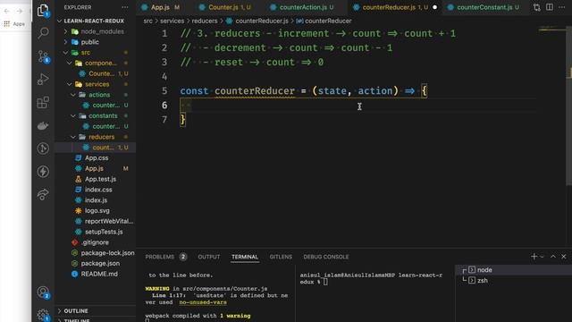572x322 pixels.
Task: Click the reducers breadcrumb
Action: point(205,21)
